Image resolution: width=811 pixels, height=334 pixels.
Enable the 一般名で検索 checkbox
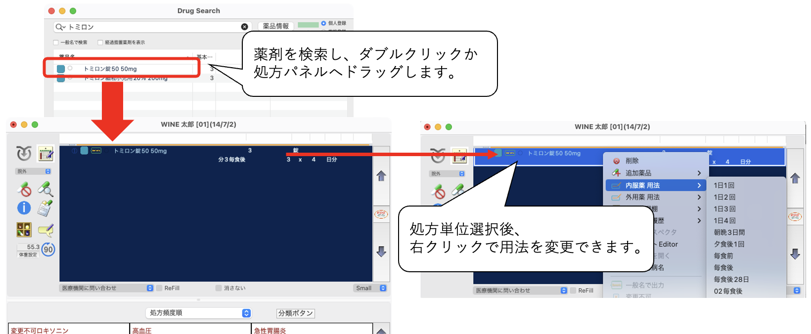56,42
